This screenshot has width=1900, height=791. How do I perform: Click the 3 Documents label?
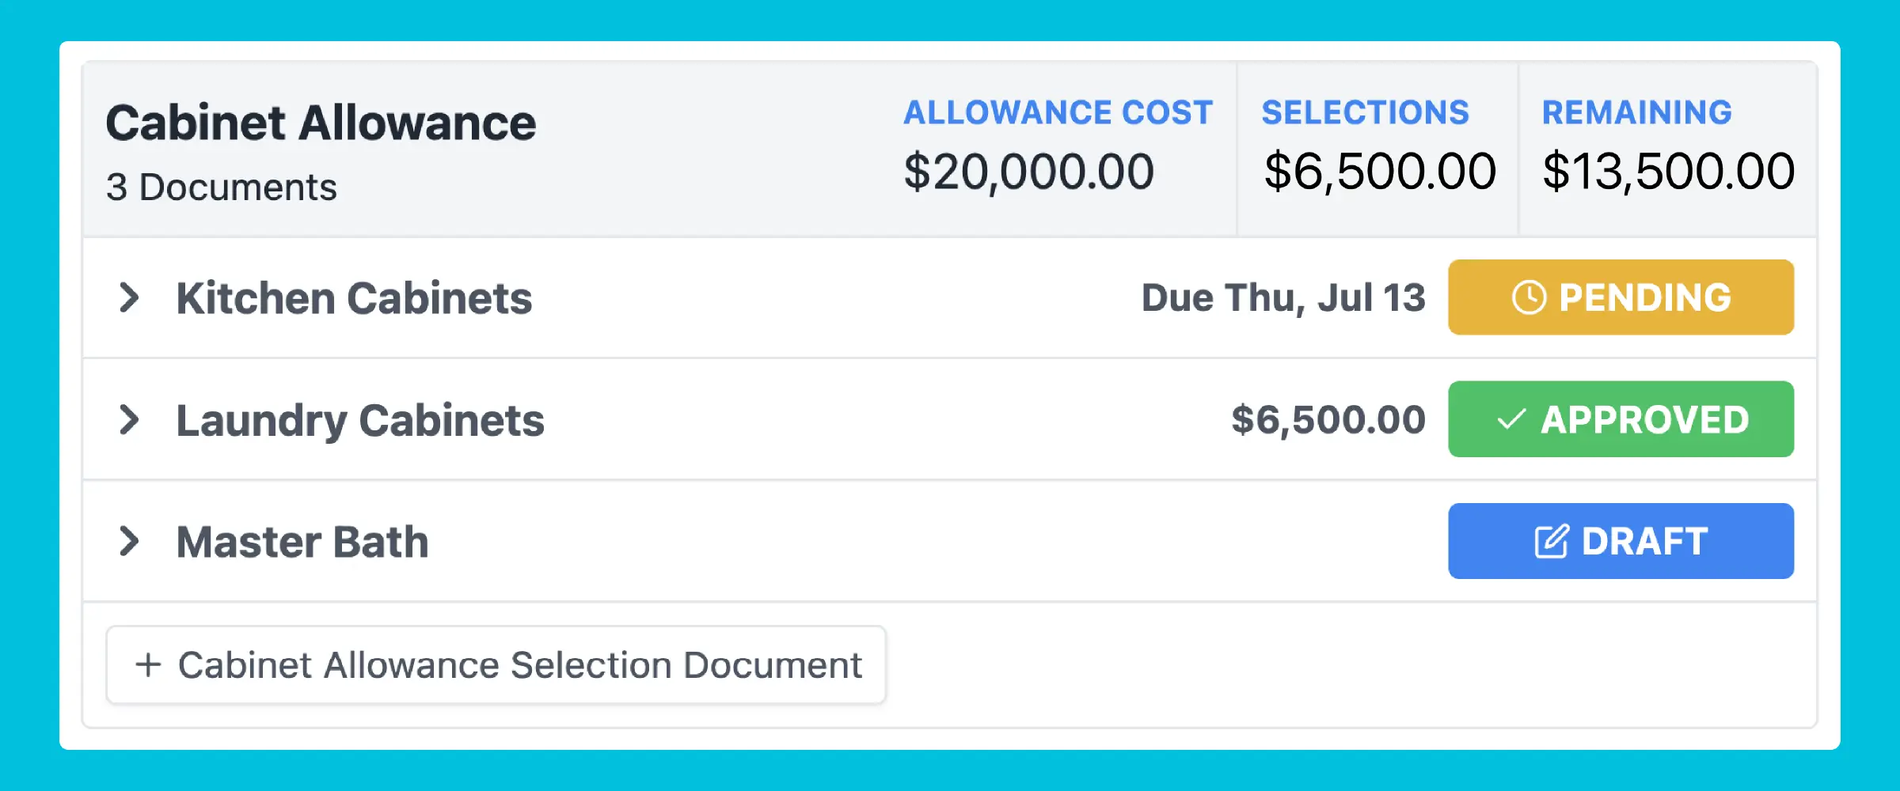pyautogui.click(x=222, y=187)
